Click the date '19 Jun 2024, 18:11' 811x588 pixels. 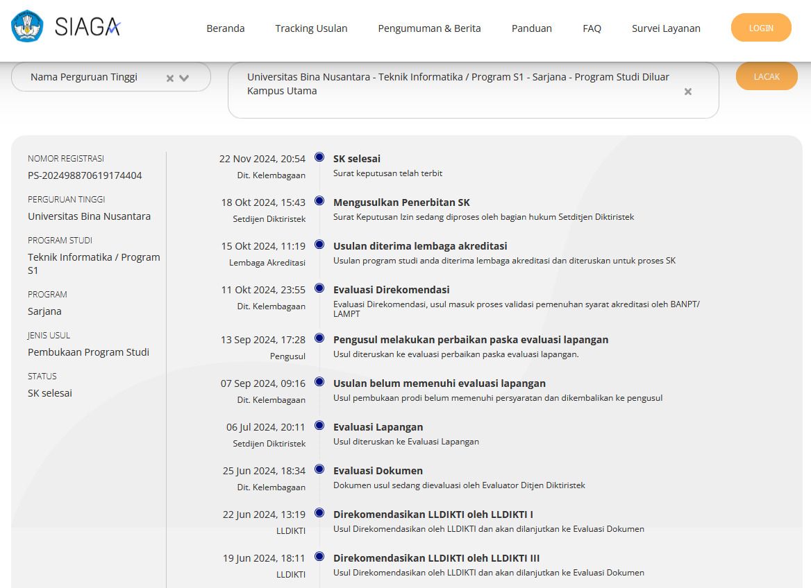click(265, 558)
